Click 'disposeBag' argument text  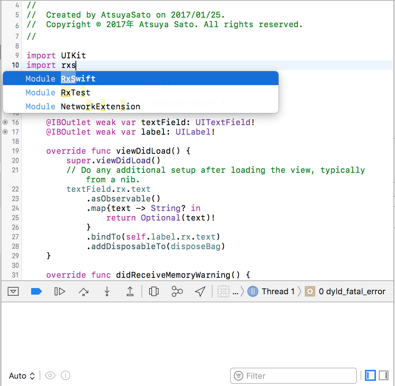(x=196, y=246)
